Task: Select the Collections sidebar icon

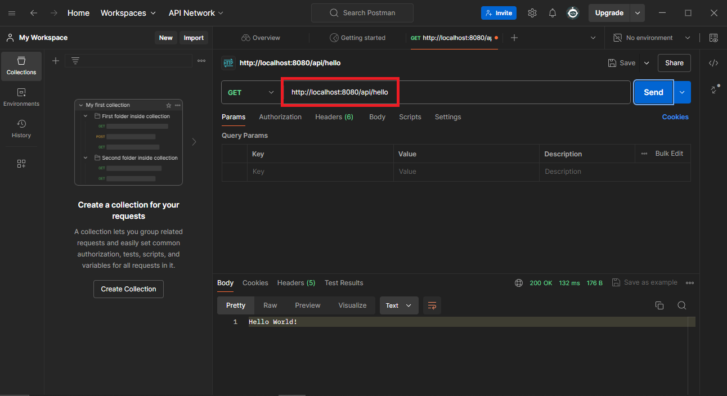Action: tap(21, 66)
